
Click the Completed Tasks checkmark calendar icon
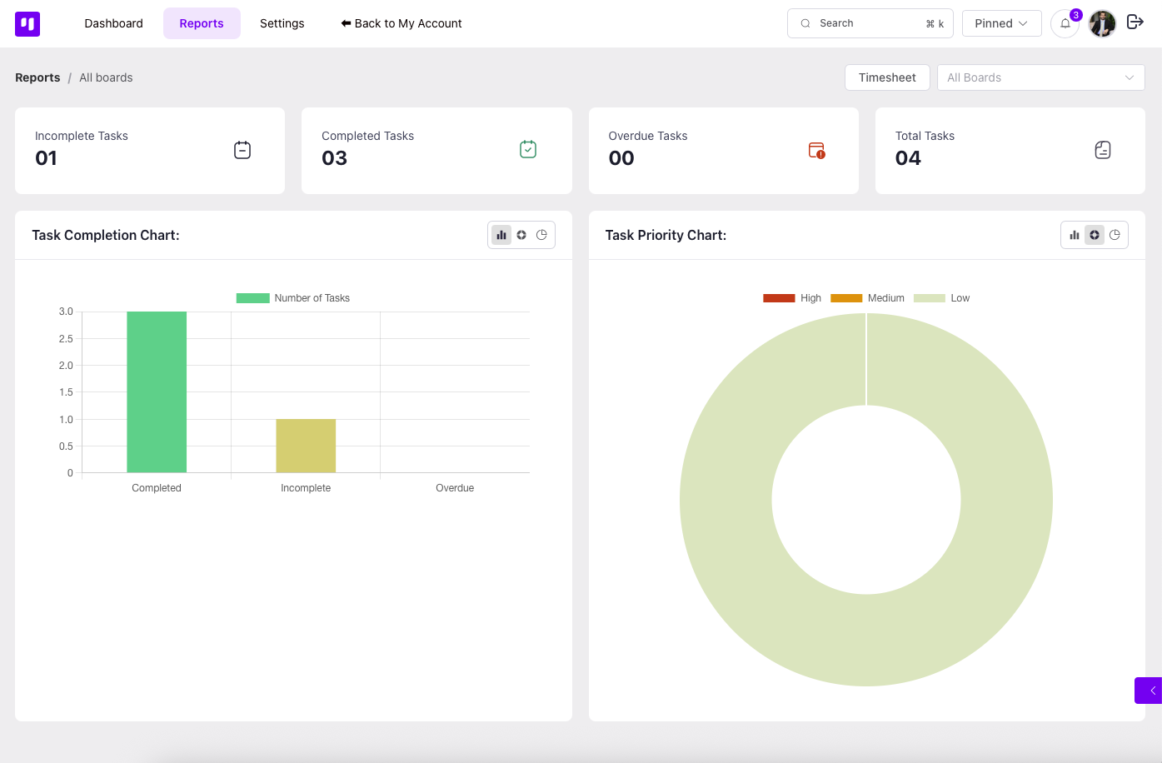click(528, 150)
